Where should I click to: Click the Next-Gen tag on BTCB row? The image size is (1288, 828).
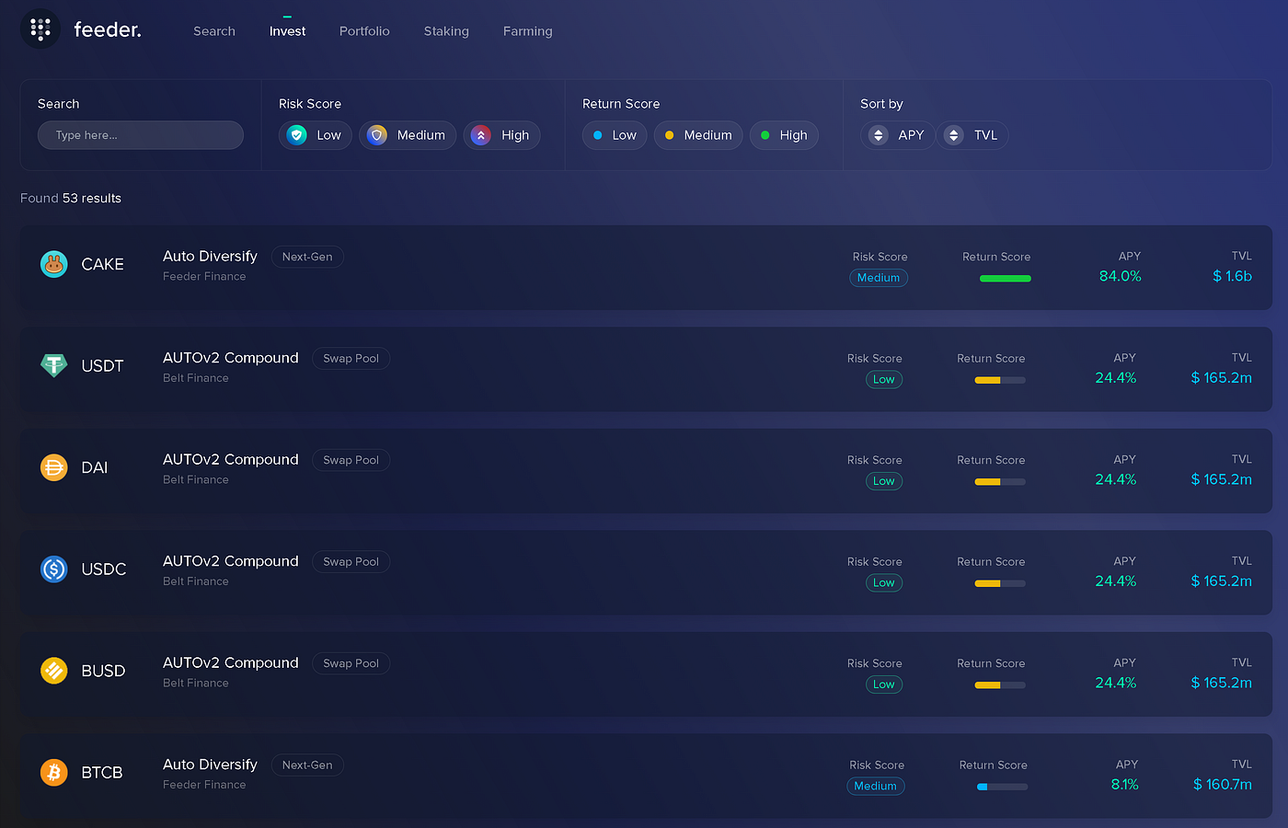click(307, 765)
